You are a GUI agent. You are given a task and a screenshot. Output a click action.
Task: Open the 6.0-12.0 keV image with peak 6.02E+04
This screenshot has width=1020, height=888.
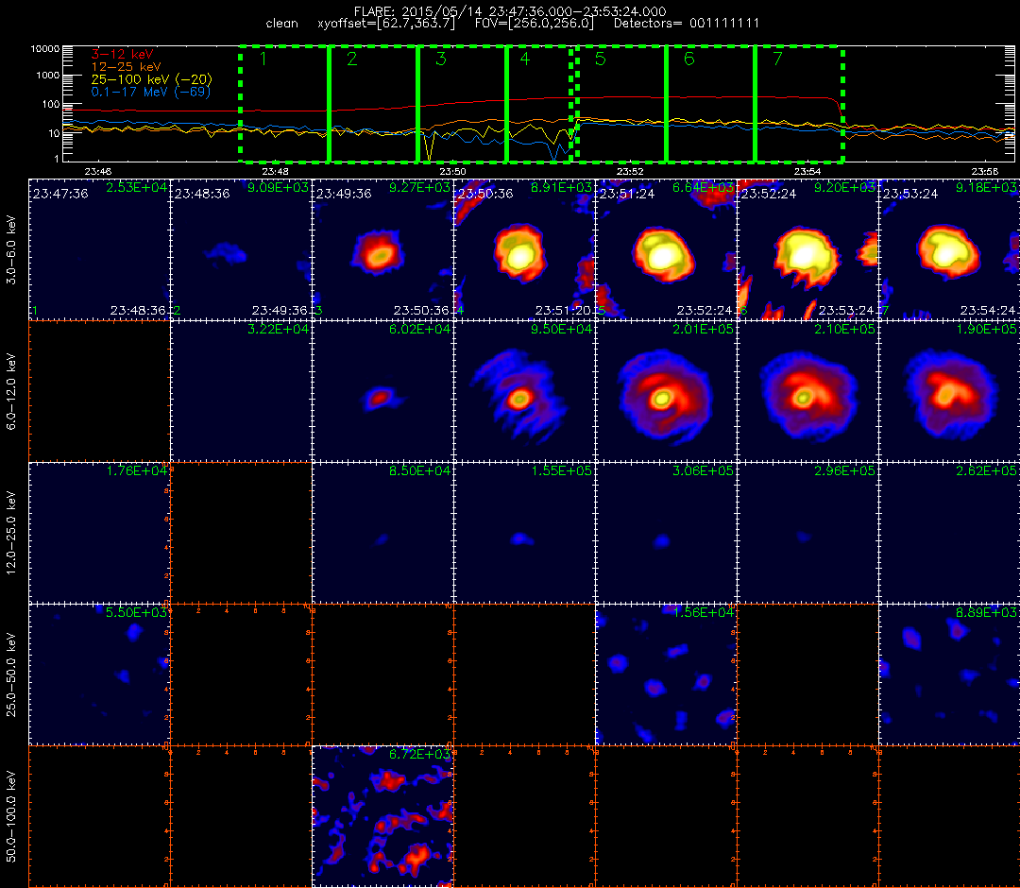click(x=383, y=391)
